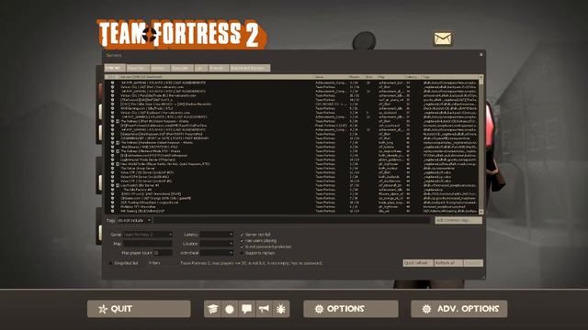Click the Max player count field
Screen dimensions: 588x330
(x=163, y=253)
